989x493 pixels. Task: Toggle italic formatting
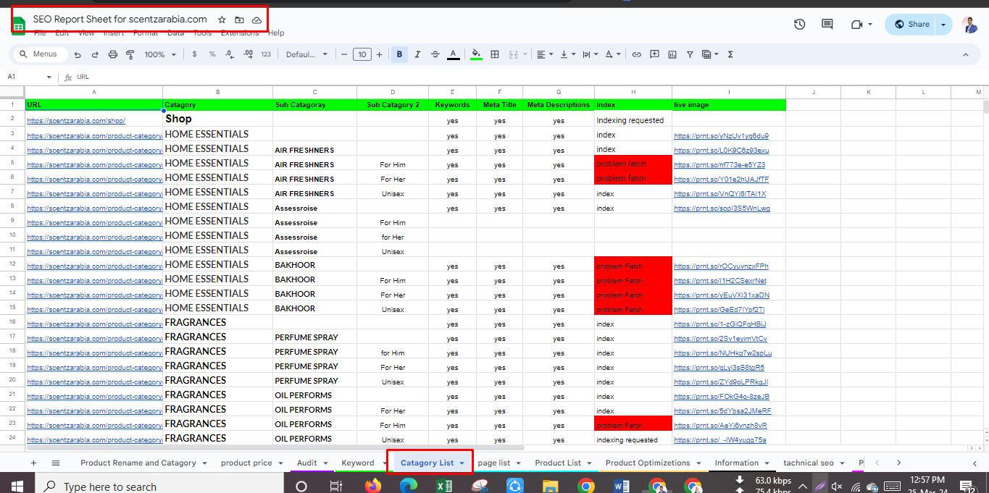417,54
